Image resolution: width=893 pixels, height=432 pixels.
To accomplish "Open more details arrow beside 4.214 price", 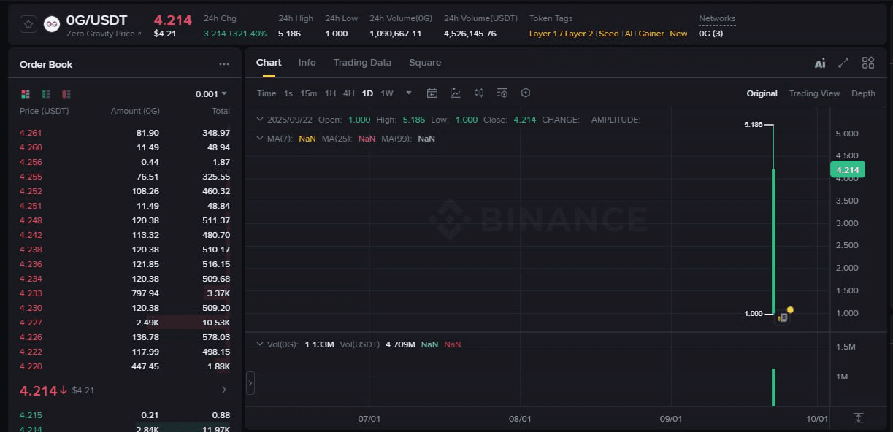I will 224,390.
